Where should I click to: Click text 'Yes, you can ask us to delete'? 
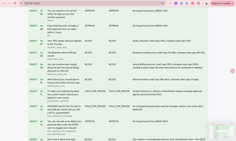(64, 121)
